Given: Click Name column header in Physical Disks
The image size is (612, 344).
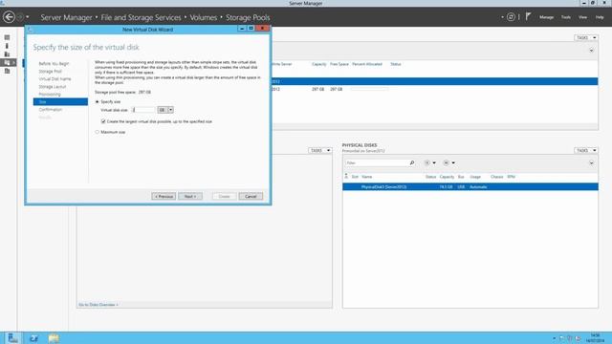Looking at the screenshot, I should 367,177.
